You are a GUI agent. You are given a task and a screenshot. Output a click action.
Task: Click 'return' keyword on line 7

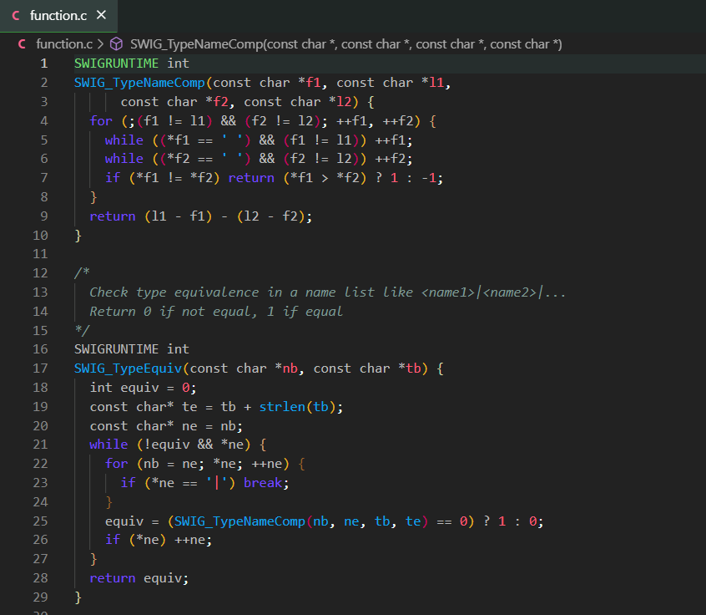click(x=251, y=178)
